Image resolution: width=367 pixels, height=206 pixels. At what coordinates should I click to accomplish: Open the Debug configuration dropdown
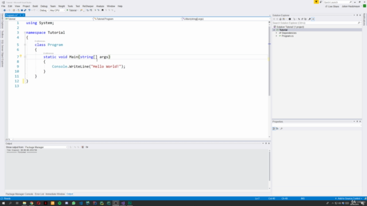pyautogui.click(x=44, y=10)
